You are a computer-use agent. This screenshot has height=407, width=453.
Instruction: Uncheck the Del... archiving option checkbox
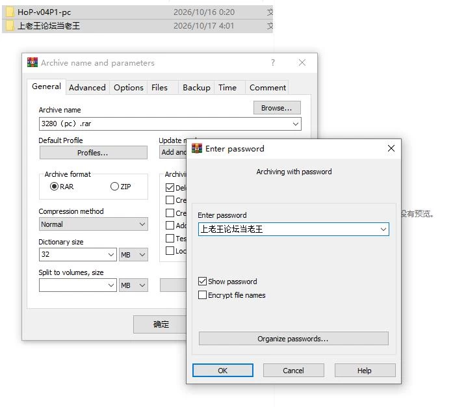click(170, 188)
